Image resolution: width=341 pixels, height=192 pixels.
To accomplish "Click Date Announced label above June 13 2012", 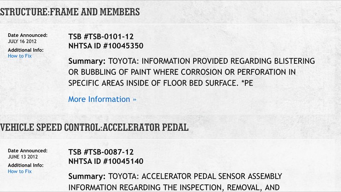I will [28, 151].
